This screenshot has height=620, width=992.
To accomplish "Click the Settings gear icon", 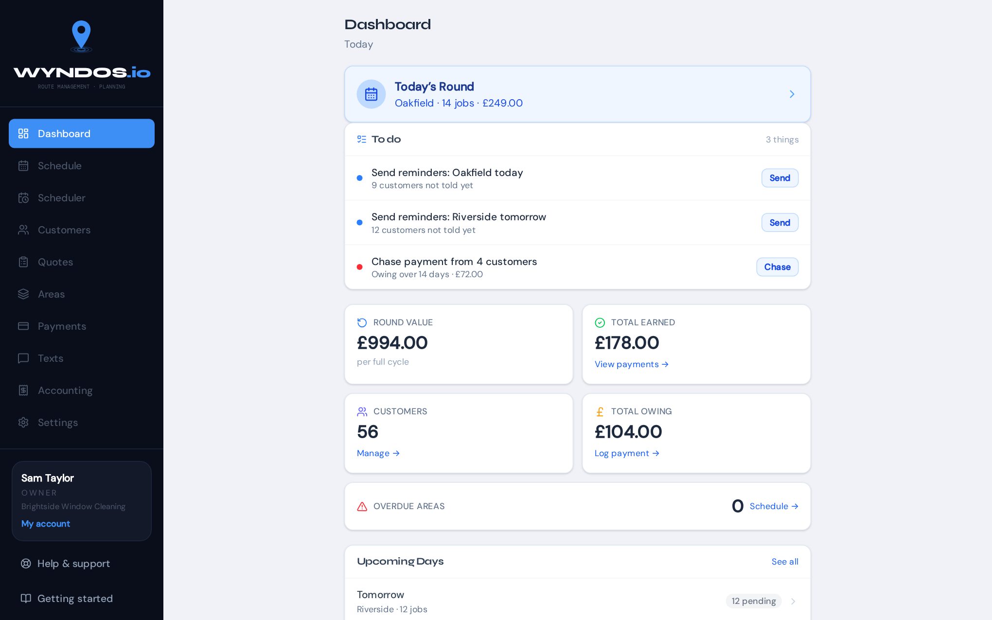I will [x=23, y=423].
